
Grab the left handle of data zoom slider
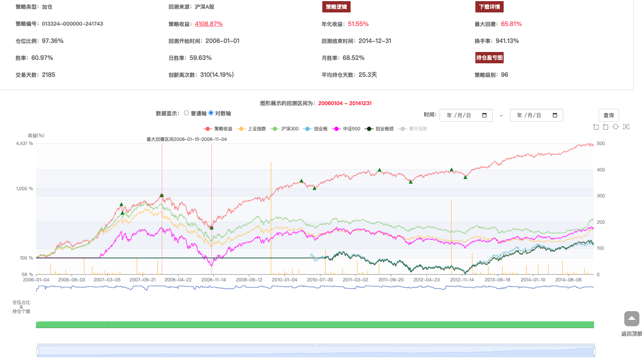pyautogui.click(x=37, y=351)
